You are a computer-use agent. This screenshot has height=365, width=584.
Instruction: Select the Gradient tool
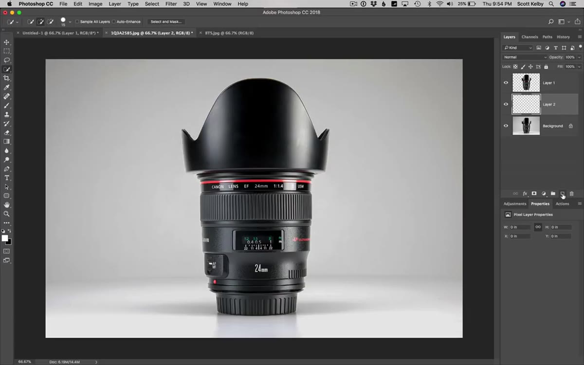pos(7,142)
